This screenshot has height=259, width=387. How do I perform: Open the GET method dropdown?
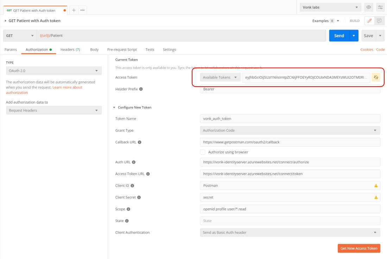coord(20,36)
